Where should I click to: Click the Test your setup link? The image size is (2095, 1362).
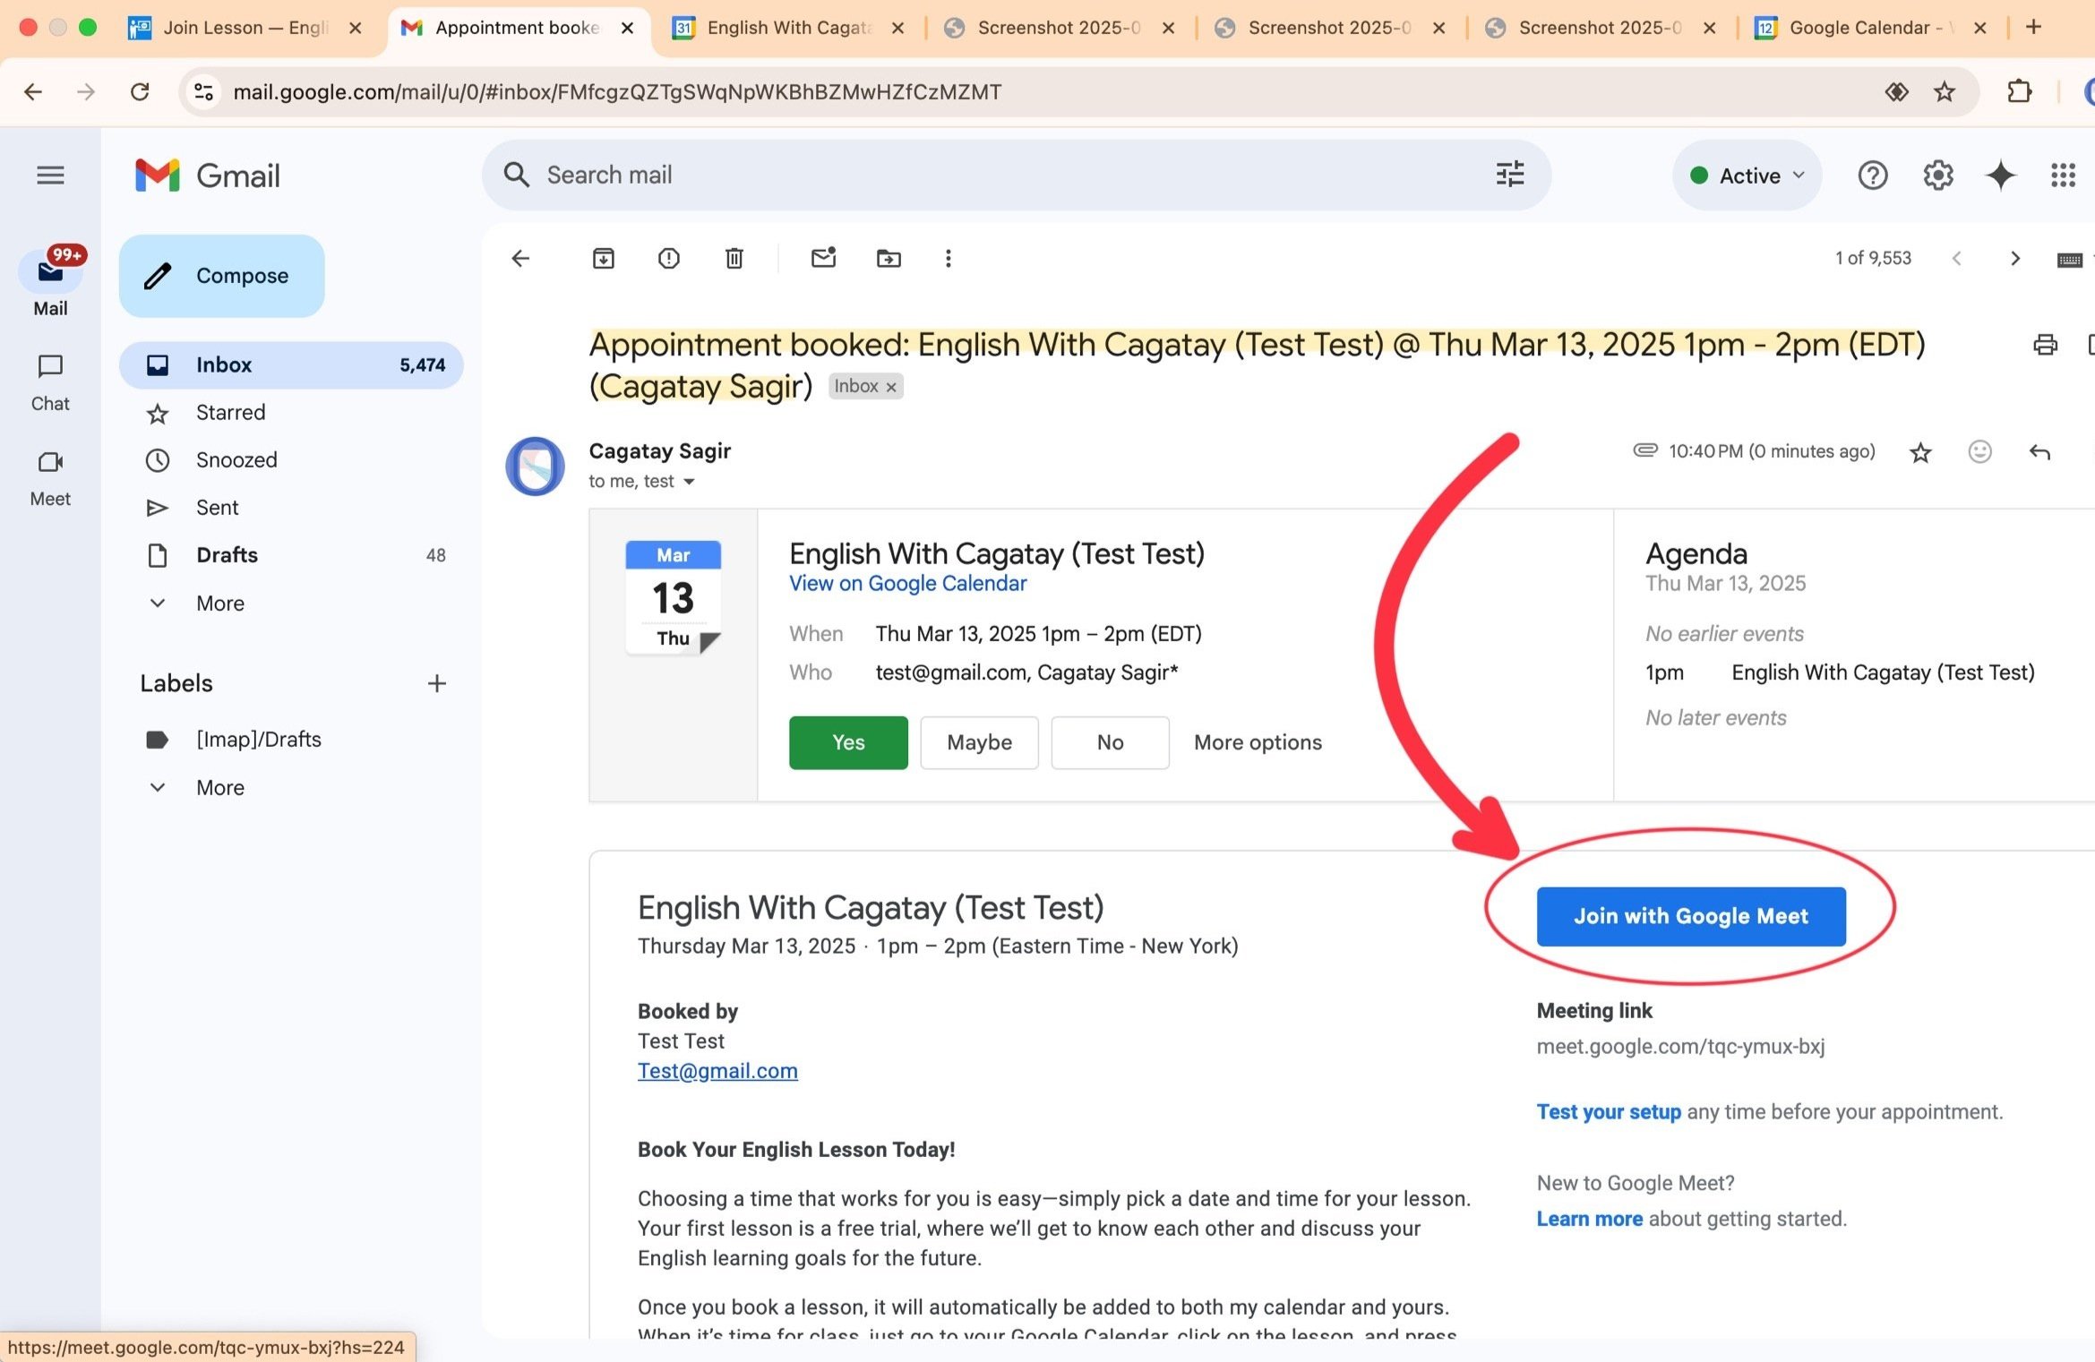coord(1609,1112)
